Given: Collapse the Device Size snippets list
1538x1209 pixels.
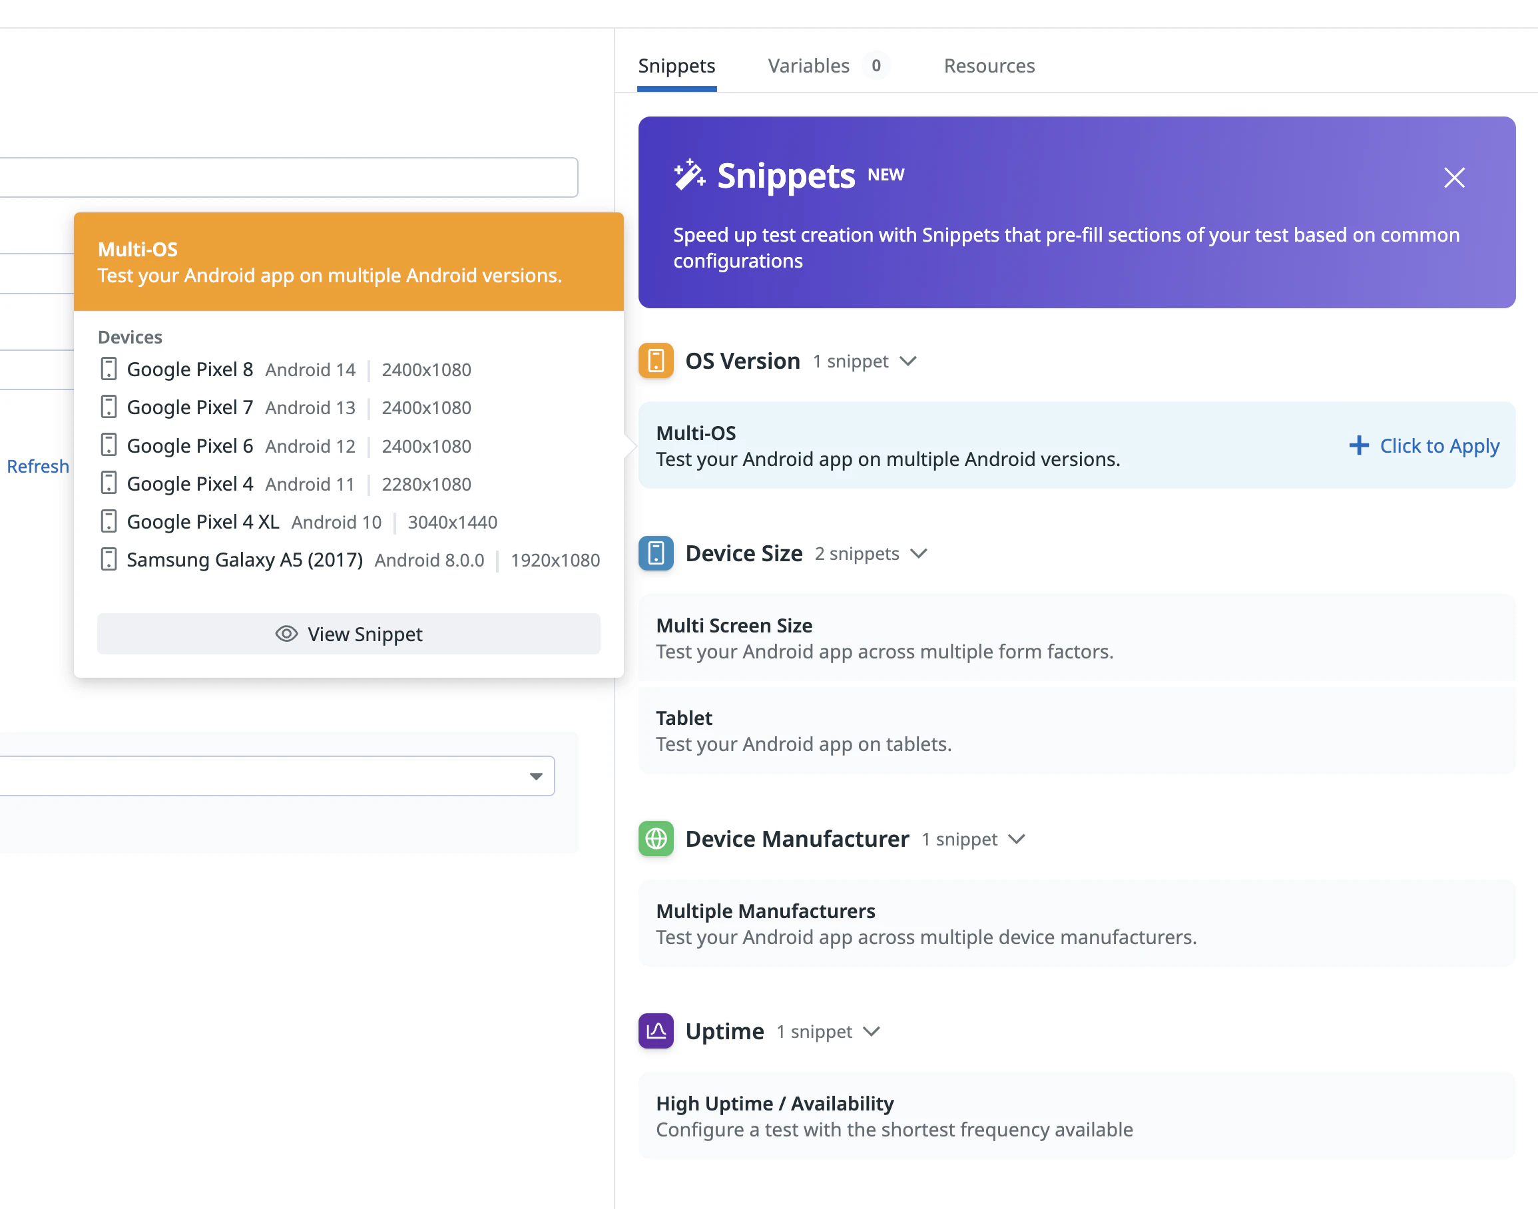Looking at the screenshot, I should coord(919,553).
